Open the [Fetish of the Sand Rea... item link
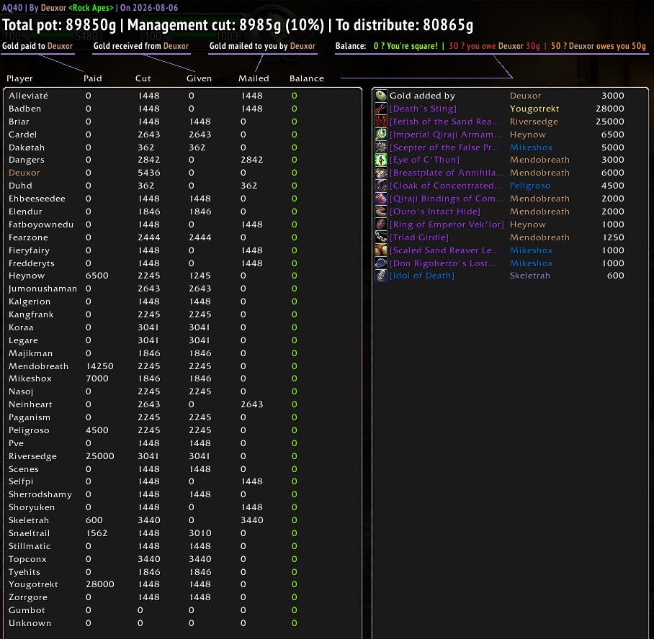 (x=444, y=122)
